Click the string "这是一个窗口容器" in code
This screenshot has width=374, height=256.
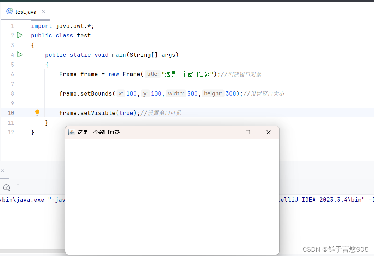point(187,74)
